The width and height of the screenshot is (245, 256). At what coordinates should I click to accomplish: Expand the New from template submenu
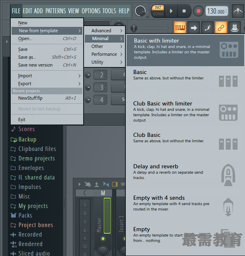[47, 31]
